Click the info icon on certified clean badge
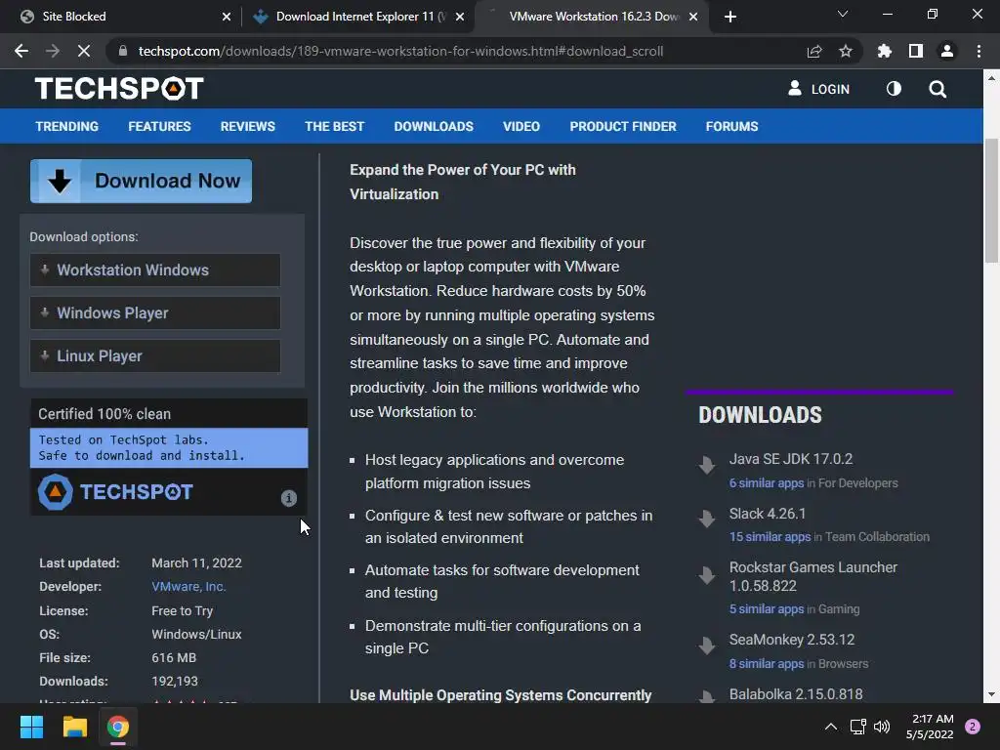The height and width of the screenshot is (750, 1000). (x=289, y=498)
